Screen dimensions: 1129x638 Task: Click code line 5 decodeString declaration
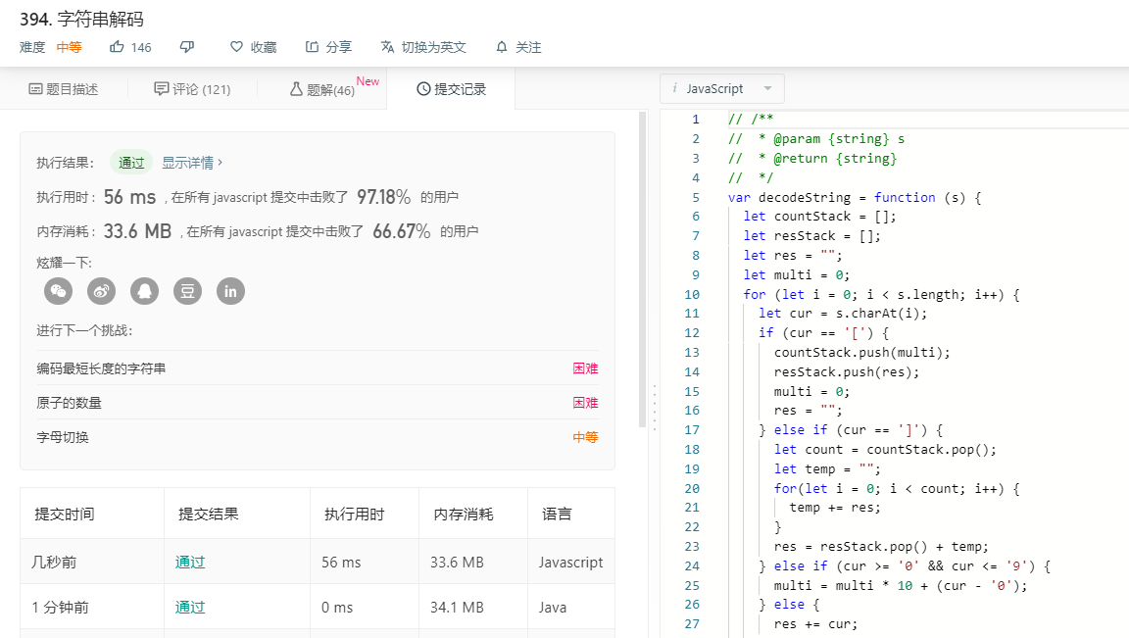854,197
